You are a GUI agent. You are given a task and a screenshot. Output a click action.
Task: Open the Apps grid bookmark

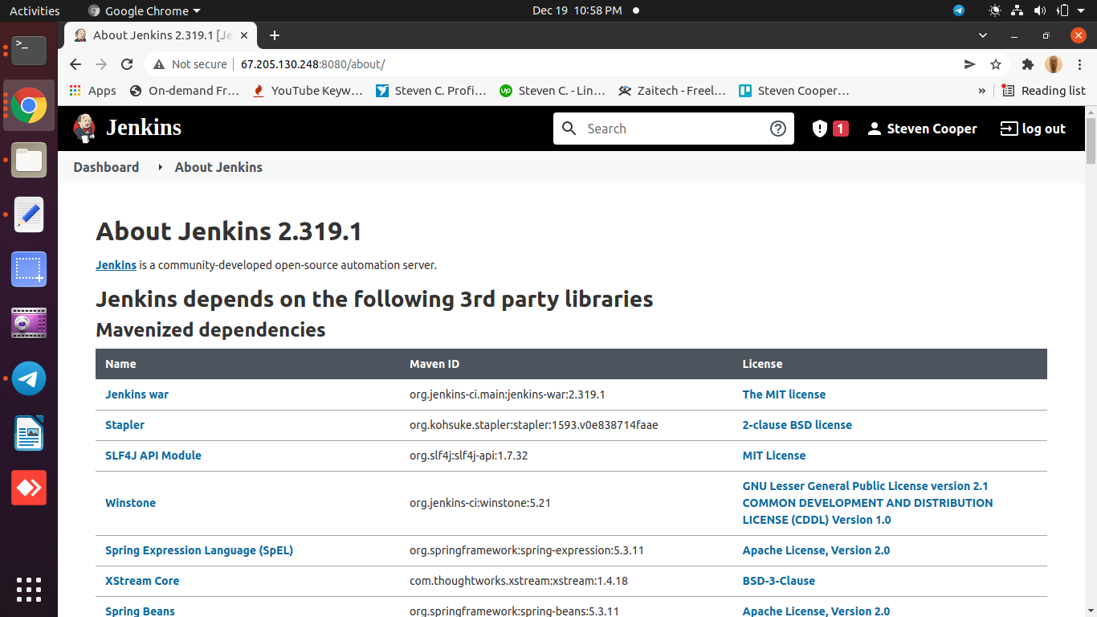point(92,91)
